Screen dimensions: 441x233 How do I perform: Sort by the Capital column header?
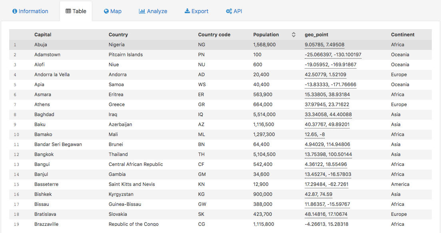[43, 35]
